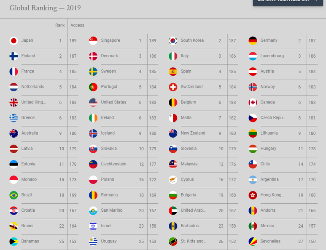Image resolution: width=326 pixels, height=250 pixels.
Task: Click the Seychelles flag icon
Action: [x=253, y=242]
